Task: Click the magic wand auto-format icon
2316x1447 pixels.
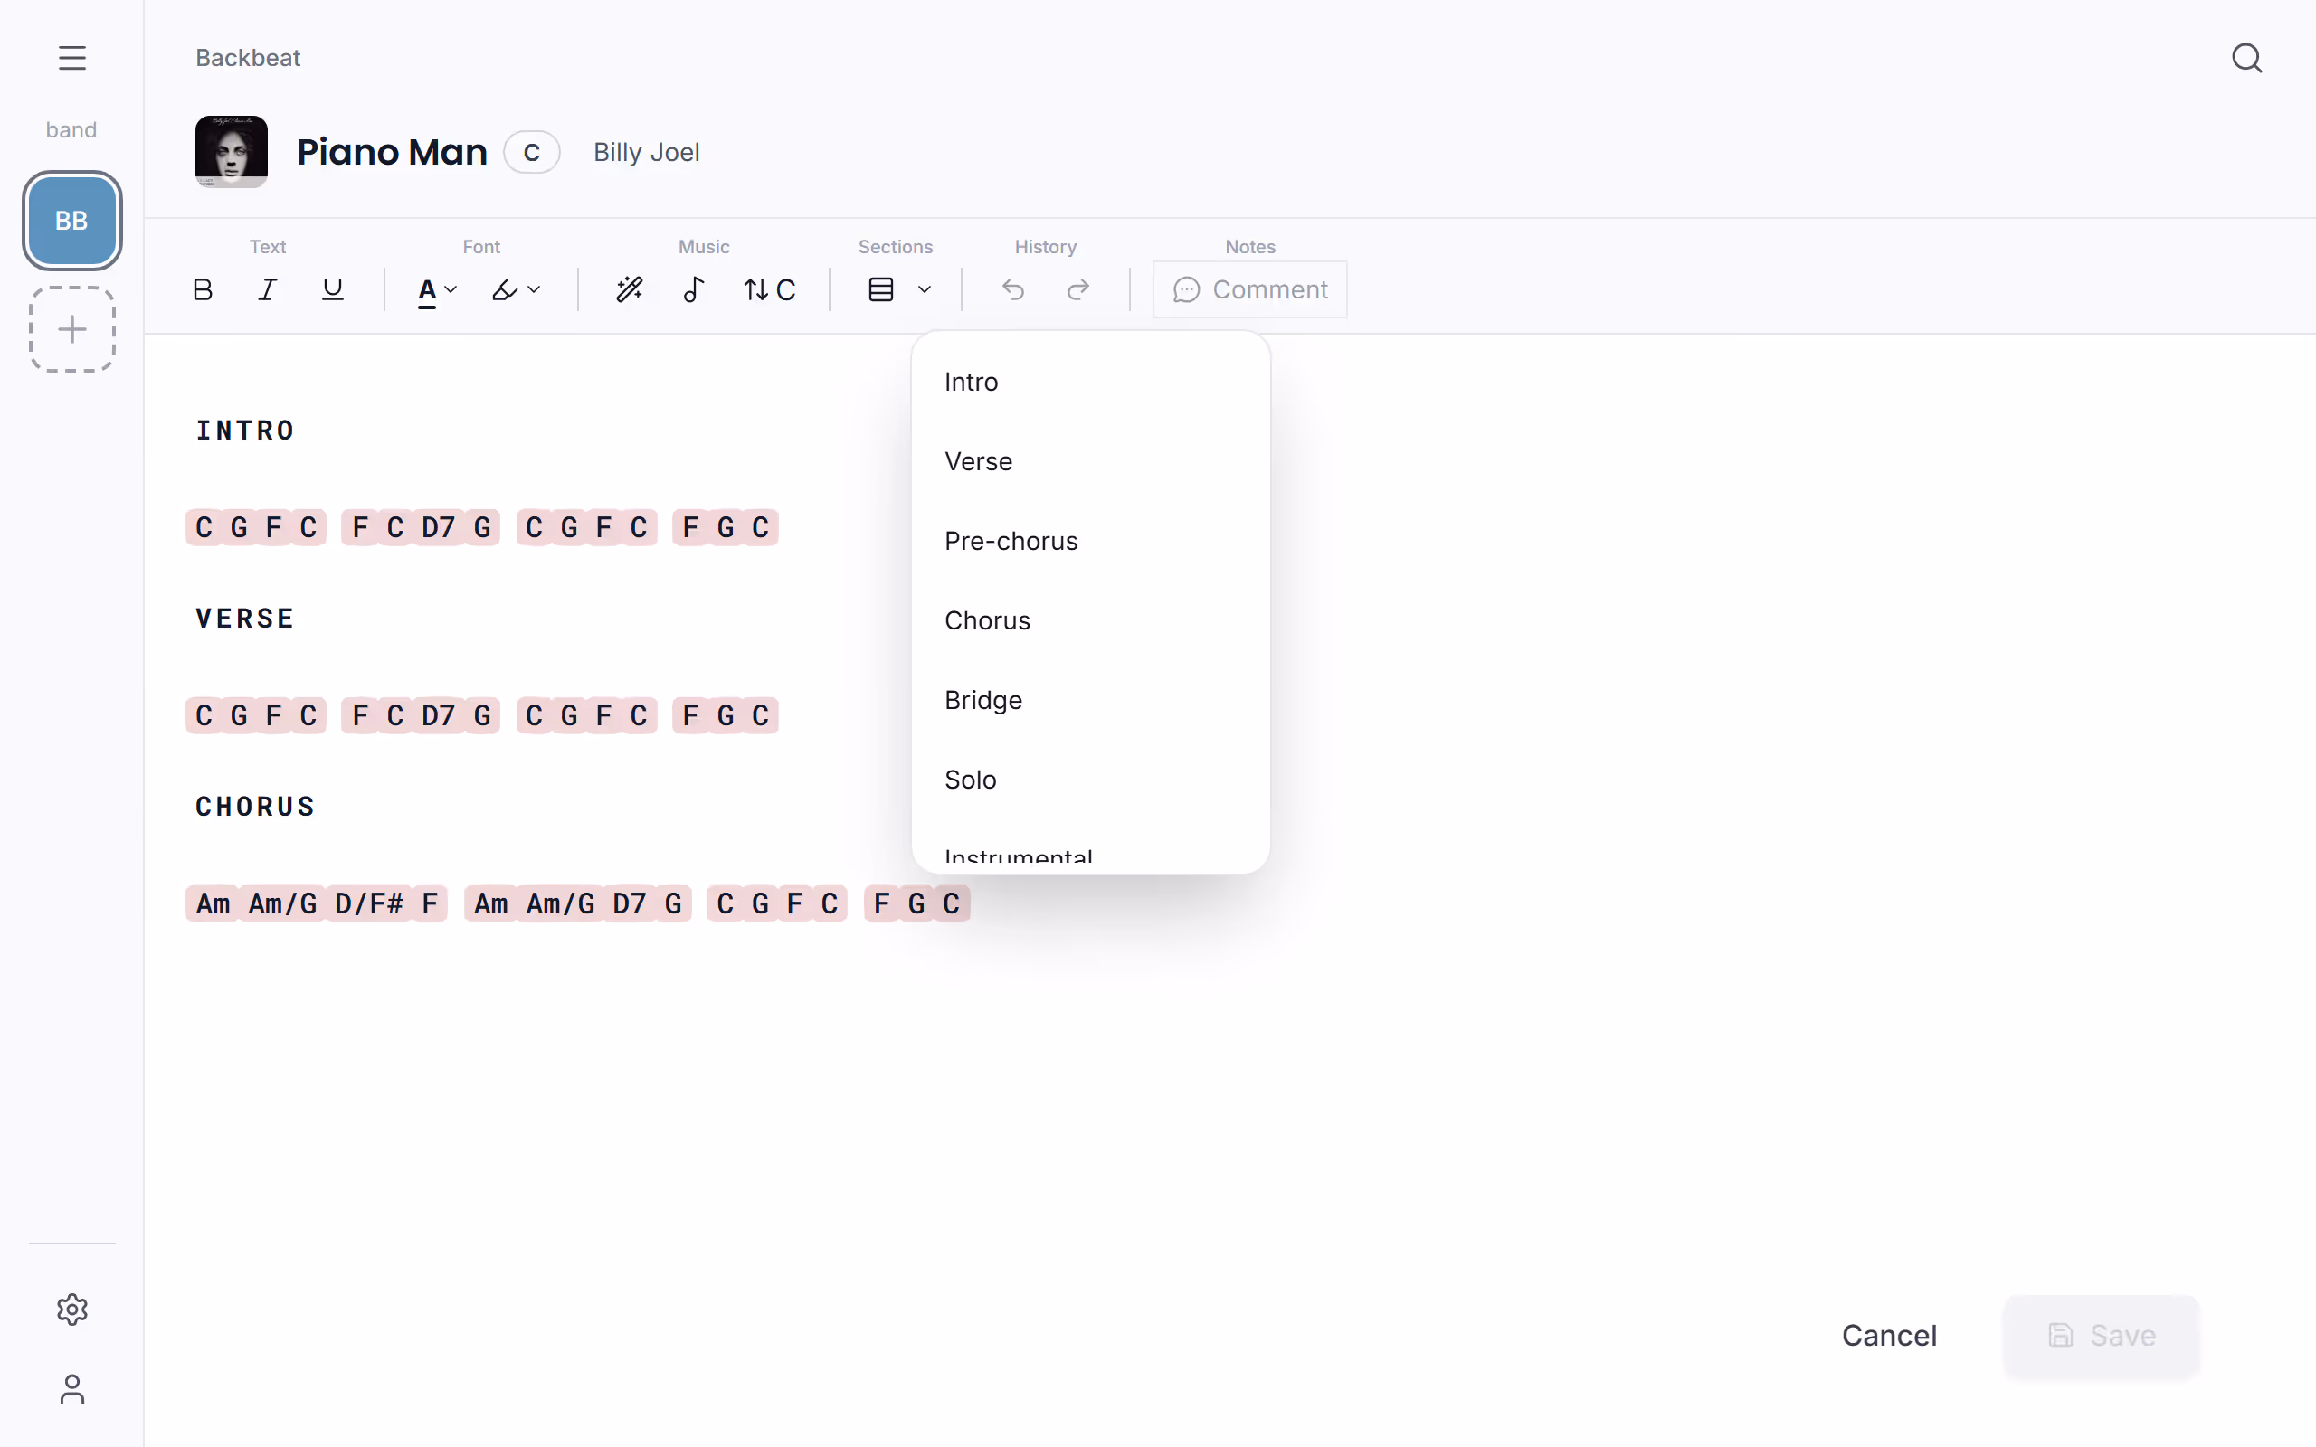Action: (x=630, y=289)
